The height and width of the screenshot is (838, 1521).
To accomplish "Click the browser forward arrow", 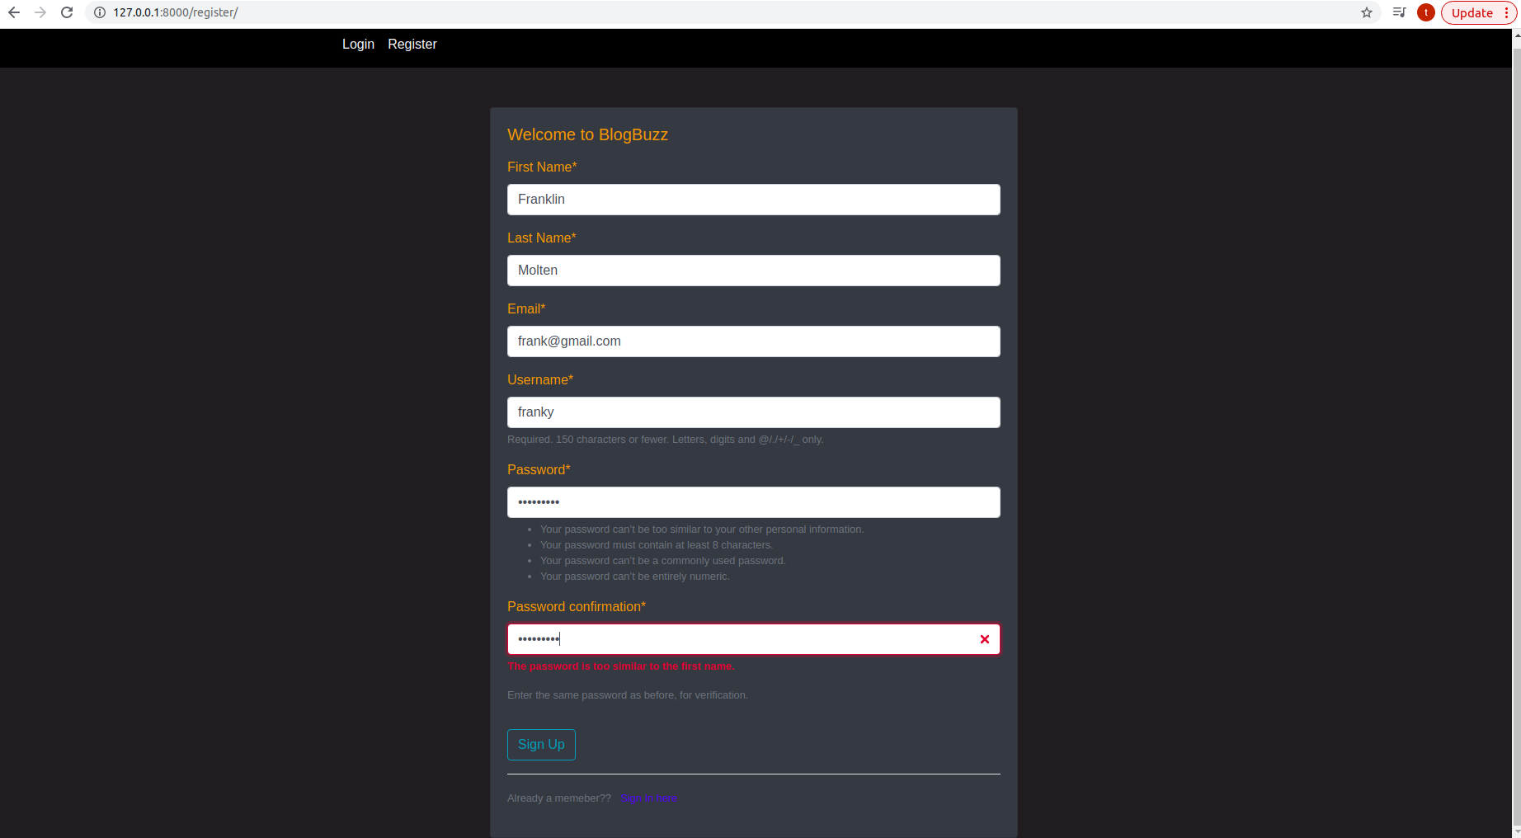I will tap(40, 12).
